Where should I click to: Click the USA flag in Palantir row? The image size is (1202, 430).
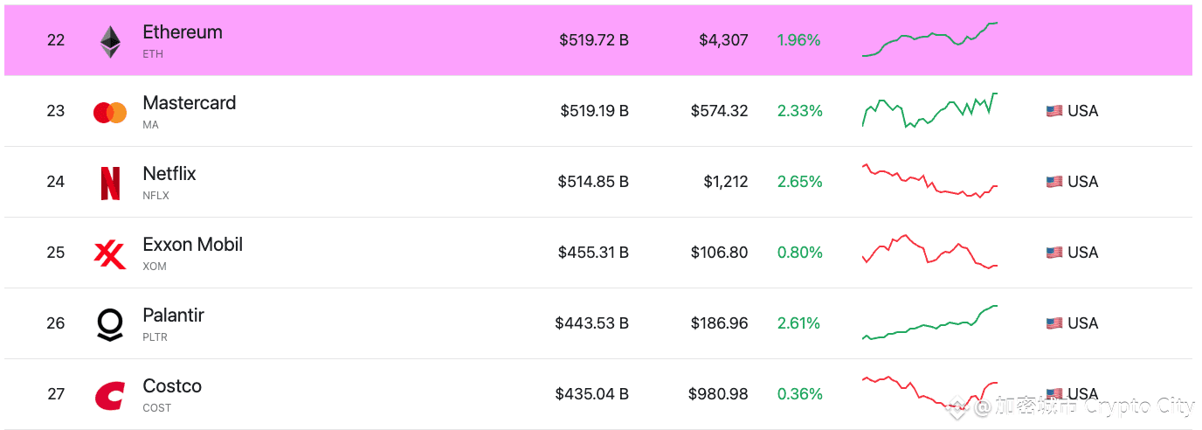[x=1054, y=323]
